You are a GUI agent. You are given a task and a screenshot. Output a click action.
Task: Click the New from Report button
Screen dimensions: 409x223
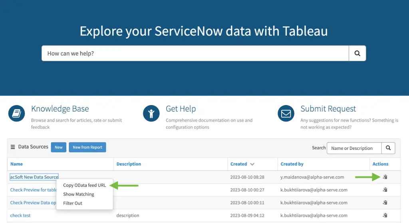pyautogui.click(x=87, y=147)
